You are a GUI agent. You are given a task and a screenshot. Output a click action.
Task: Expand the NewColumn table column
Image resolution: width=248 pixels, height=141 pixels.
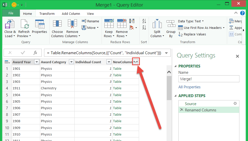click(136, 62)
